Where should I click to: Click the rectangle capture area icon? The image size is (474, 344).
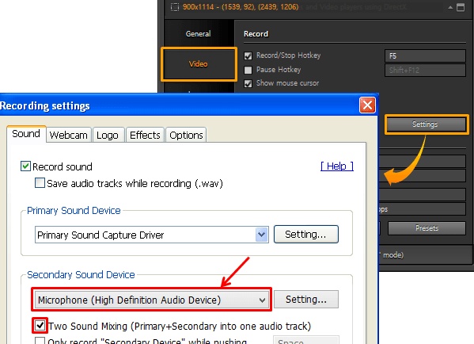point(175,6)
